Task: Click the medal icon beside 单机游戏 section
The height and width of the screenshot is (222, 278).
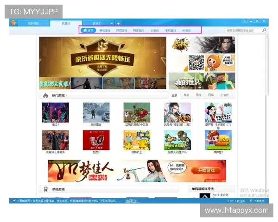Action: click(x=45, y=189)
